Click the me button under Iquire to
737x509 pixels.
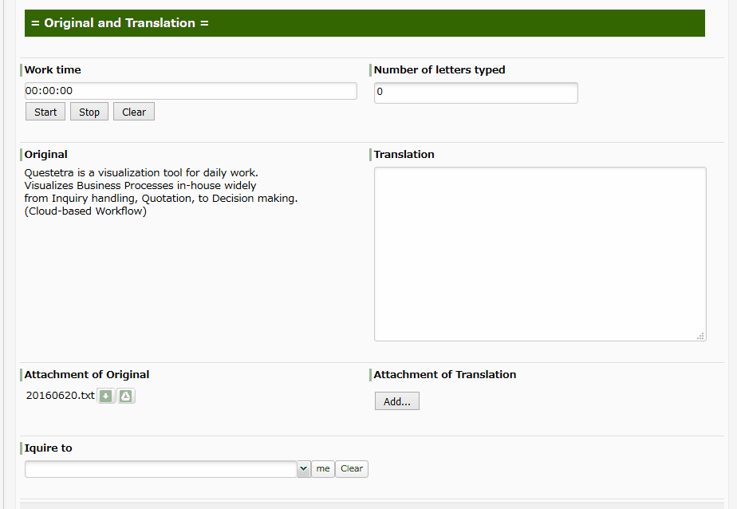pos(322,468)
